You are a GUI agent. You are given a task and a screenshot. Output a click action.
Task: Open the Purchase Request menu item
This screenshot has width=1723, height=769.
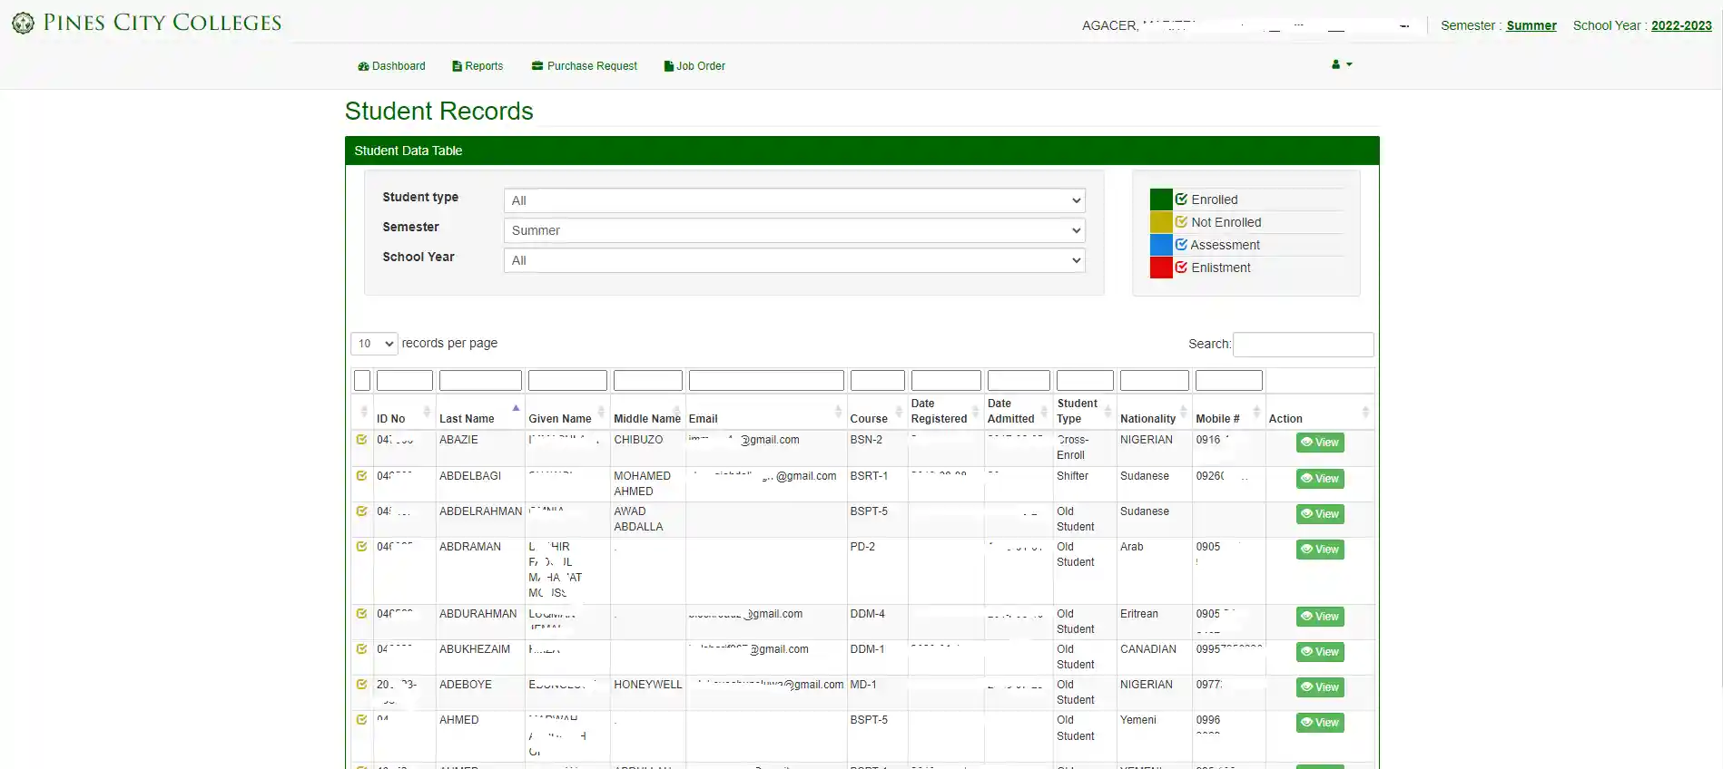[x=585, y=66]
